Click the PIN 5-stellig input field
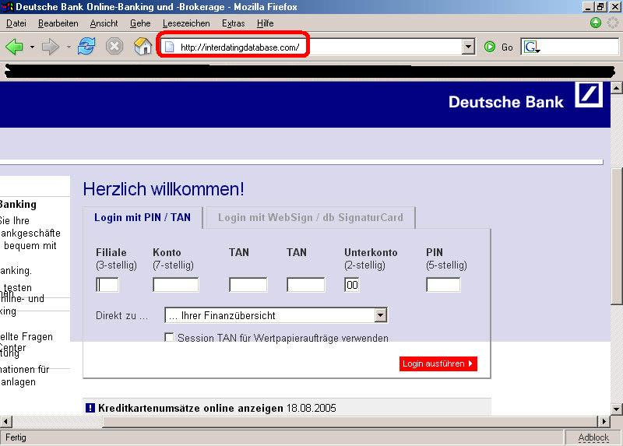 (443, 285)
